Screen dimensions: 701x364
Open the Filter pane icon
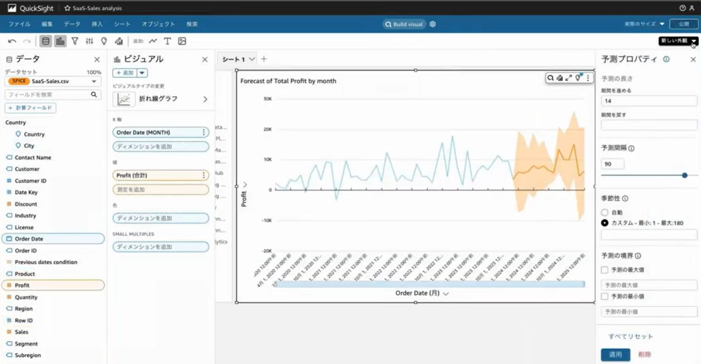[x=75, y=41]
